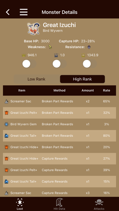Tap the Bird Wyvern Gem icon
The height and width of the screenshot is (211, 119).
click(6, 124)
